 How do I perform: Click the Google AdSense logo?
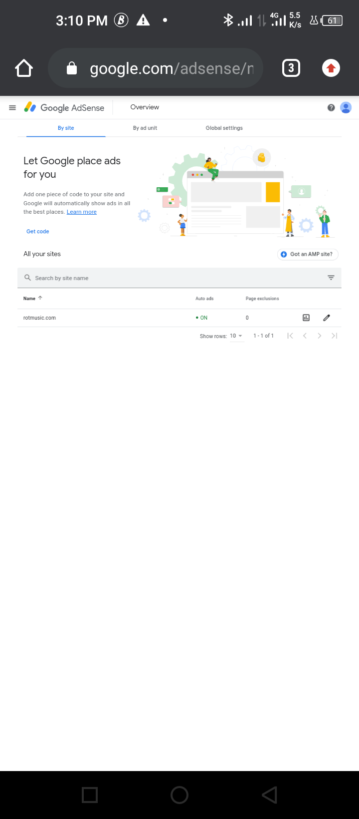[64, 107]
